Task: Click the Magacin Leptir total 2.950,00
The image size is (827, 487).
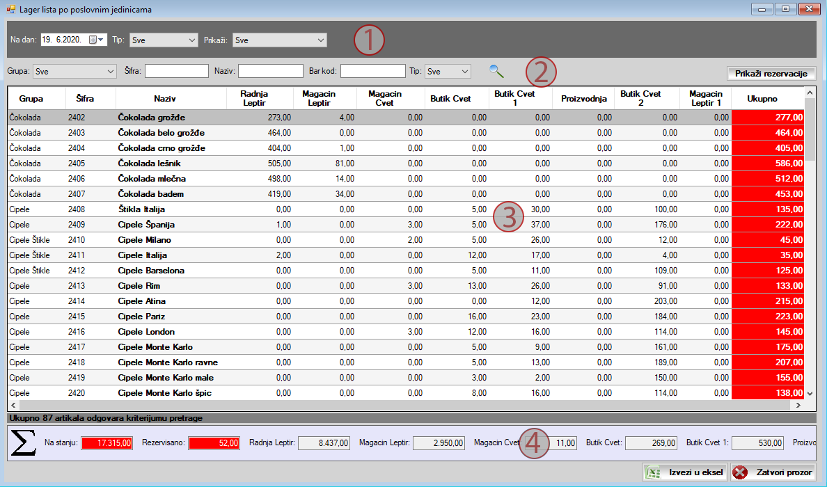Action: click(x=439, y=442)
